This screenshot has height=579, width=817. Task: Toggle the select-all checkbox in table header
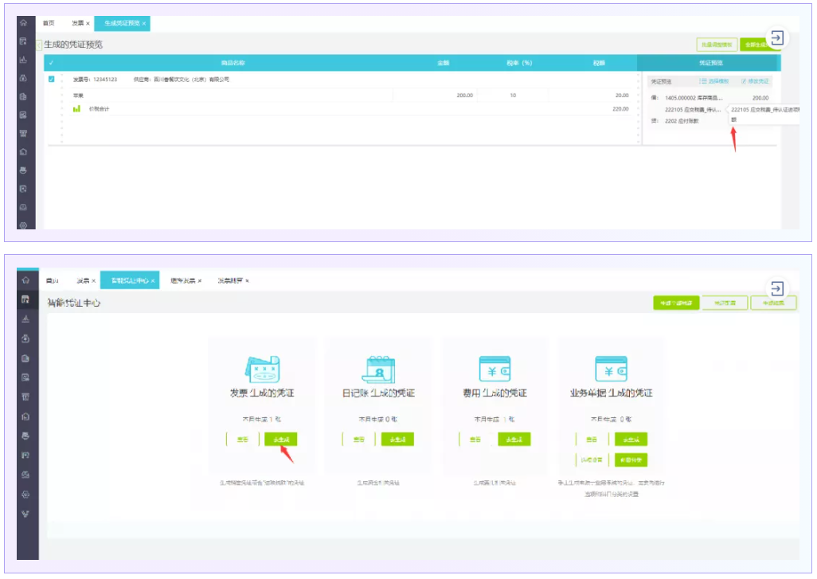pyautogui.click(x=52, y=63)
